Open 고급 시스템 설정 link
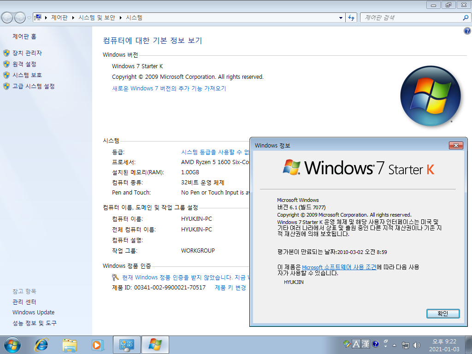This screenshot has width=472, height=354. pyautogui.click(x=33, y=86)
